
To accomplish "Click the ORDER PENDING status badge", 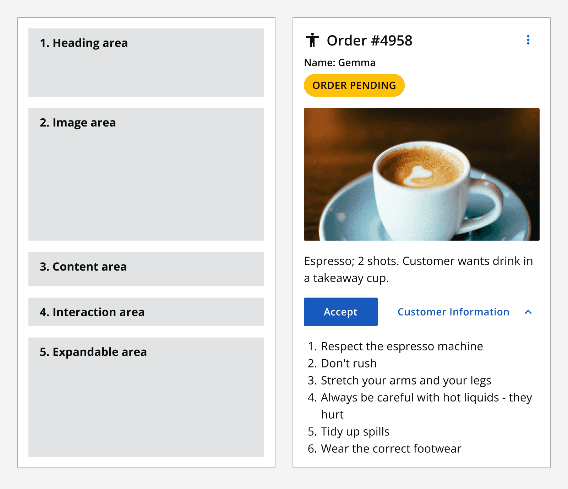I will coord(354,85).
